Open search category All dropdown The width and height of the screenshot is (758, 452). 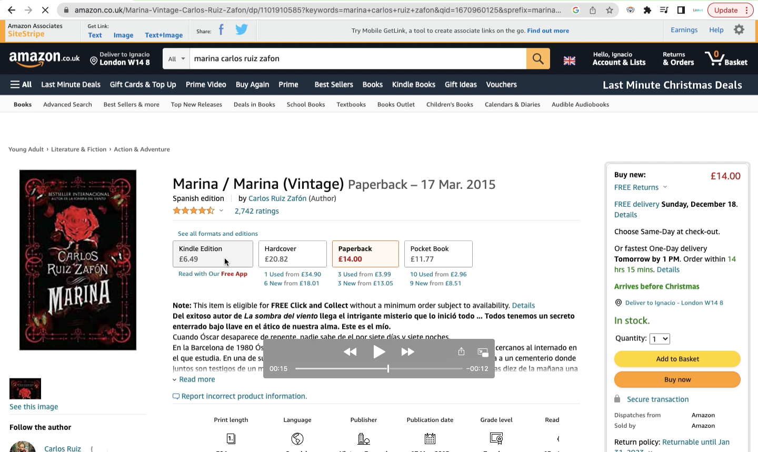point(176,58)
